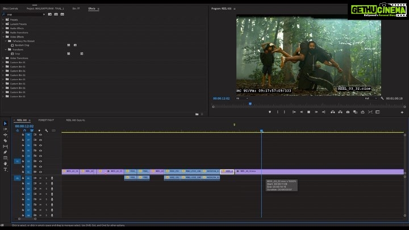
Task: Export frame with the camera icon
Action: [x=348, y=112]
